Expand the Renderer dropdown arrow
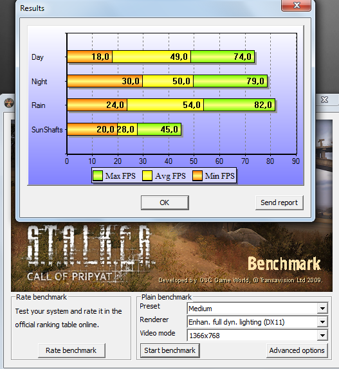 [x=322, y=322]
